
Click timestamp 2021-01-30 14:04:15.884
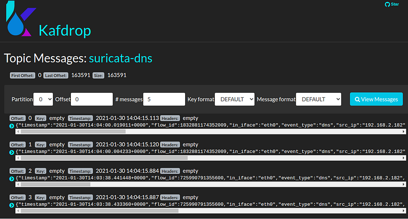coord(127,171)
